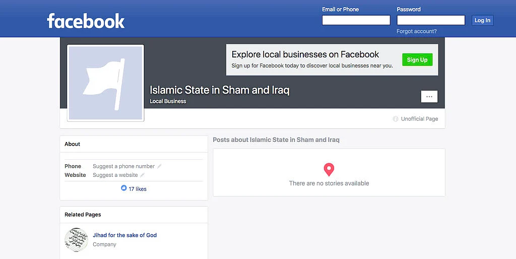
Task: Click the Unofficial Page label
Action: point(419,119)
